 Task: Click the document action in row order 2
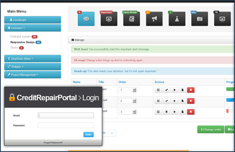click(182, 101)
